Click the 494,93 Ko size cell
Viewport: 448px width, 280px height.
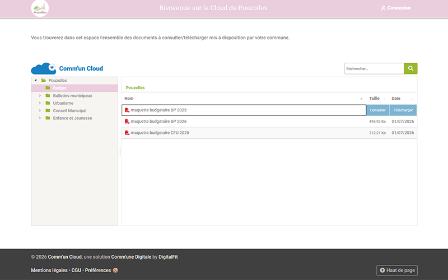[x=377, y=122]
